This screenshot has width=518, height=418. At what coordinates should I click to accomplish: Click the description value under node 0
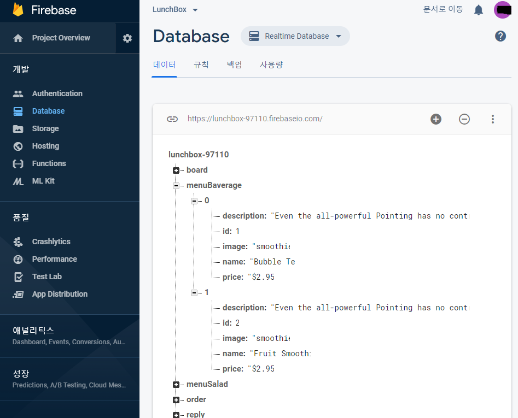(x=370, y=216)
